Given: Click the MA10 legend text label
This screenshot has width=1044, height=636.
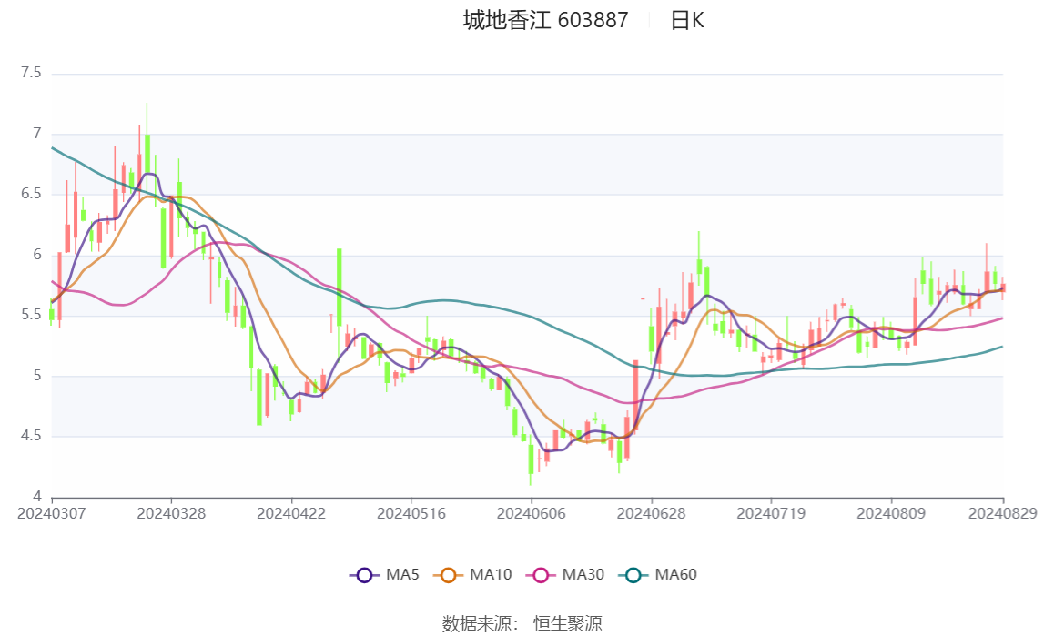Looking at the screenshot, I should click(x=491, y=575).
